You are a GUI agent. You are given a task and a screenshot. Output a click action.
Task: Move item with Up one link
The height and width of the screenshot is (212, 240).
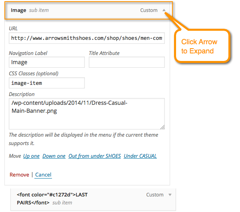click(x=31, y=156)
